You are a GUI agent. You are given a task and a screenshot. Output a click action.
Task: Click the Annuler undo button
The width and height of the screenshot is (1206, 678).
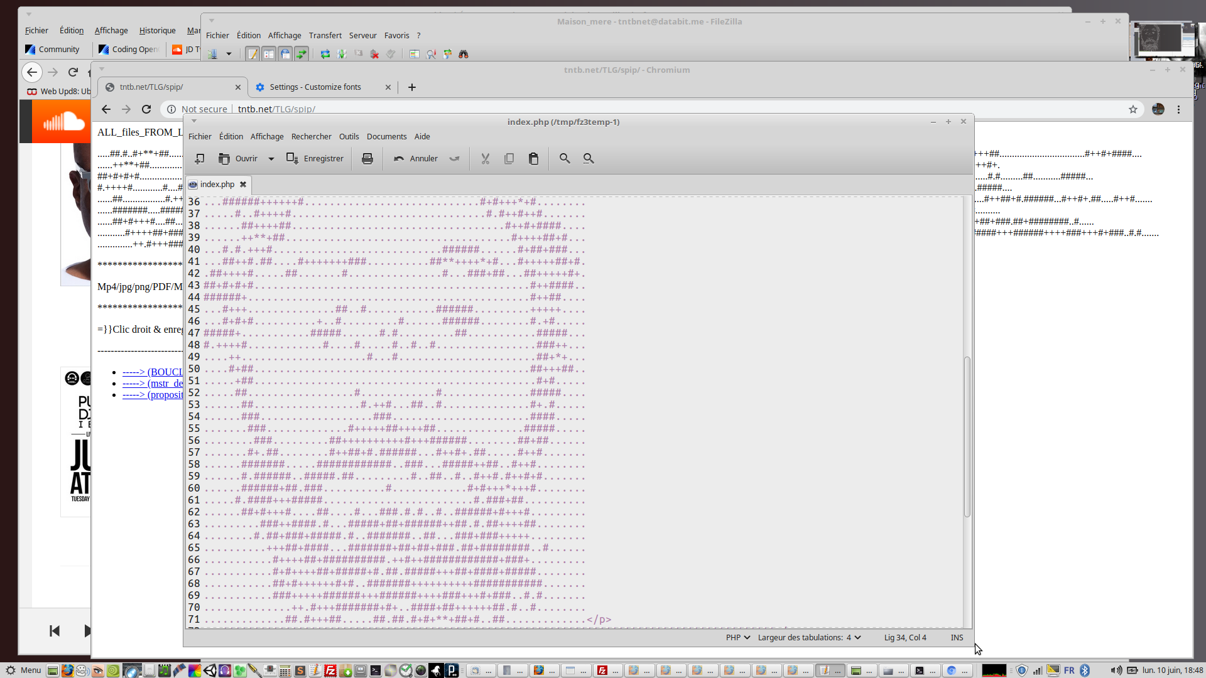(x=416, y=159)
